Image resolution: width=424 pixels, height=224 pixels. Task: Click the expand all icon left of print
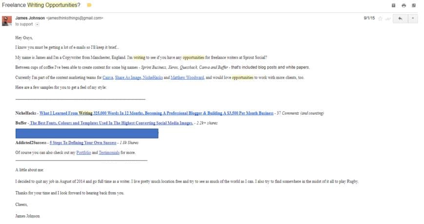tap(393, 5)
